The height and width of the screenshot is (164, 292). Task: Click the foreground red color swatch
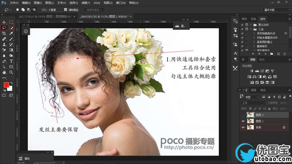pyautogui.click(x=6, y=85)
